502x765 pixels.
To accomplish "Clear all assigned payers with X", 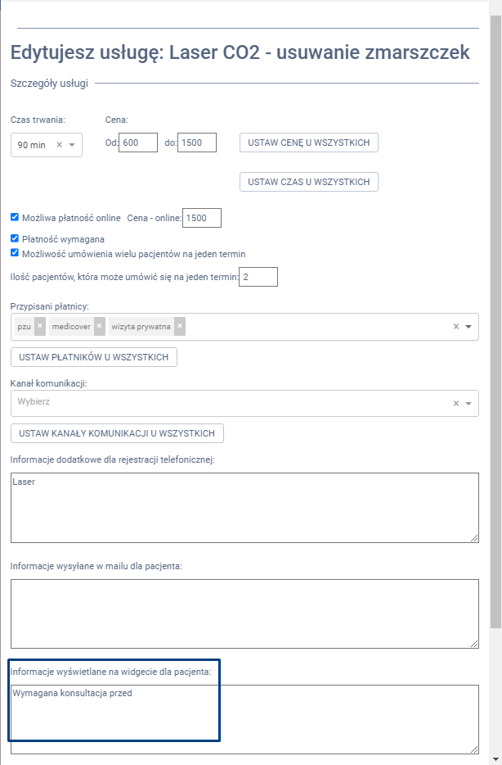I will (456, 326).
